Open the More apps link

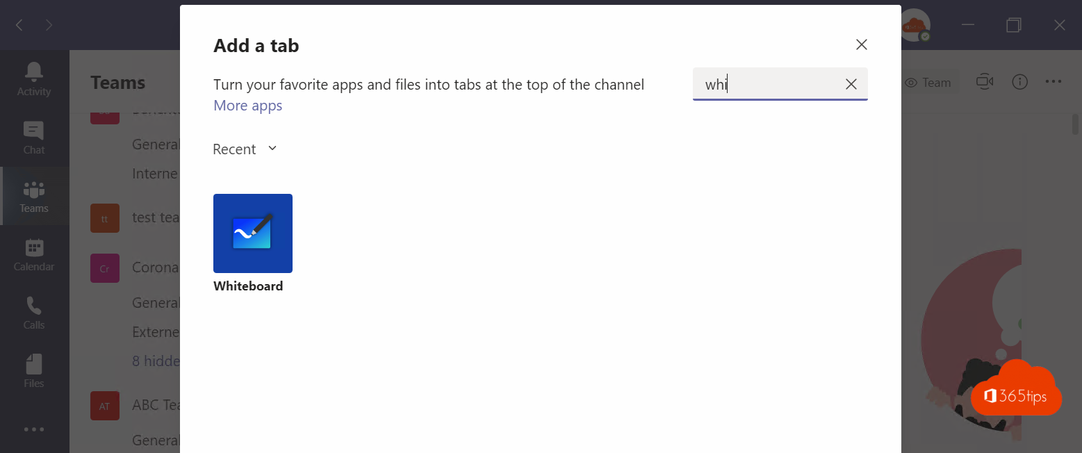coord(247,106)
